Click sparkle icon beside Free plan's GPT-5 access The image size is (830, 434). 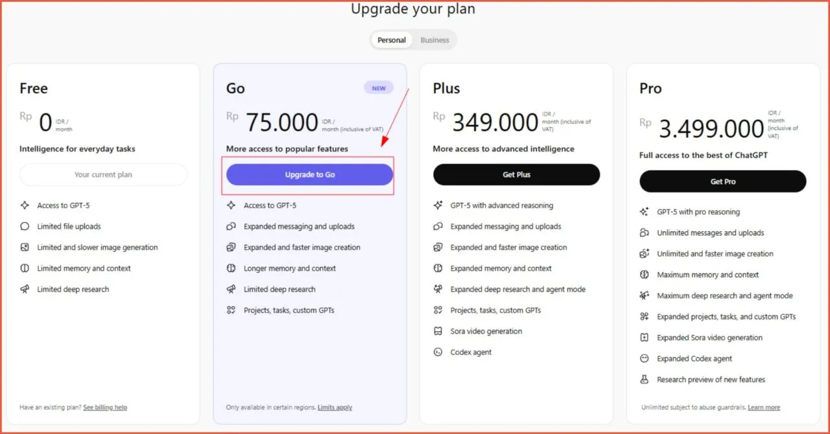25,205
